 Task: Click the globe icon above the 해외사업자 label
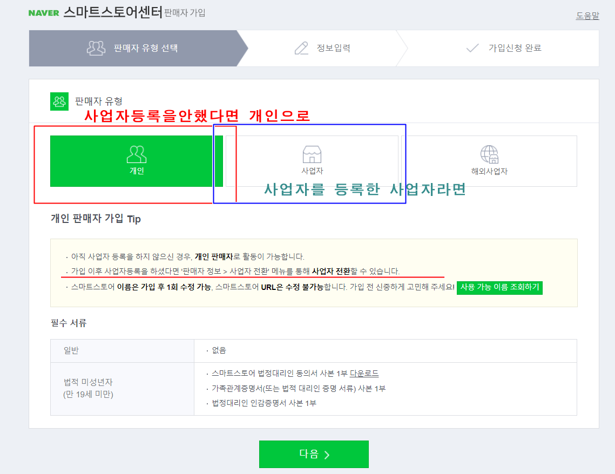(x=489, y=154)
